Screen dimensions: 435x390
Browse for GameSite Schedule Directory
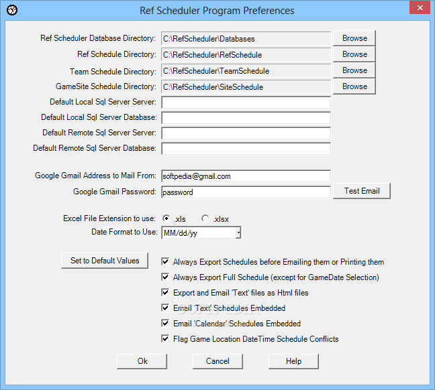click(x=354, y=86)
